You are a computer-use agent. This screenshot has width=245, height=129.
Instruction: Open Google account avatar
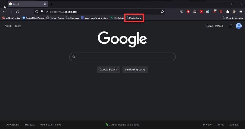(x=239, y=26)
